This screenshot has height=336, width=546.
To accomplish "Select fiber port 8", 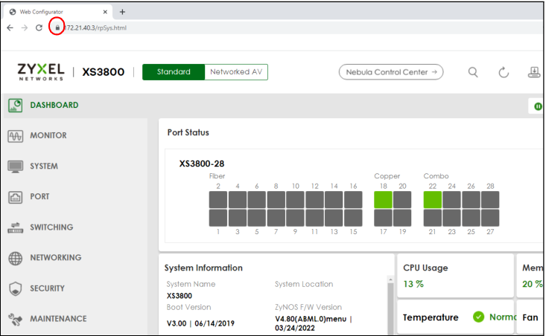I will tap(276, 200).
